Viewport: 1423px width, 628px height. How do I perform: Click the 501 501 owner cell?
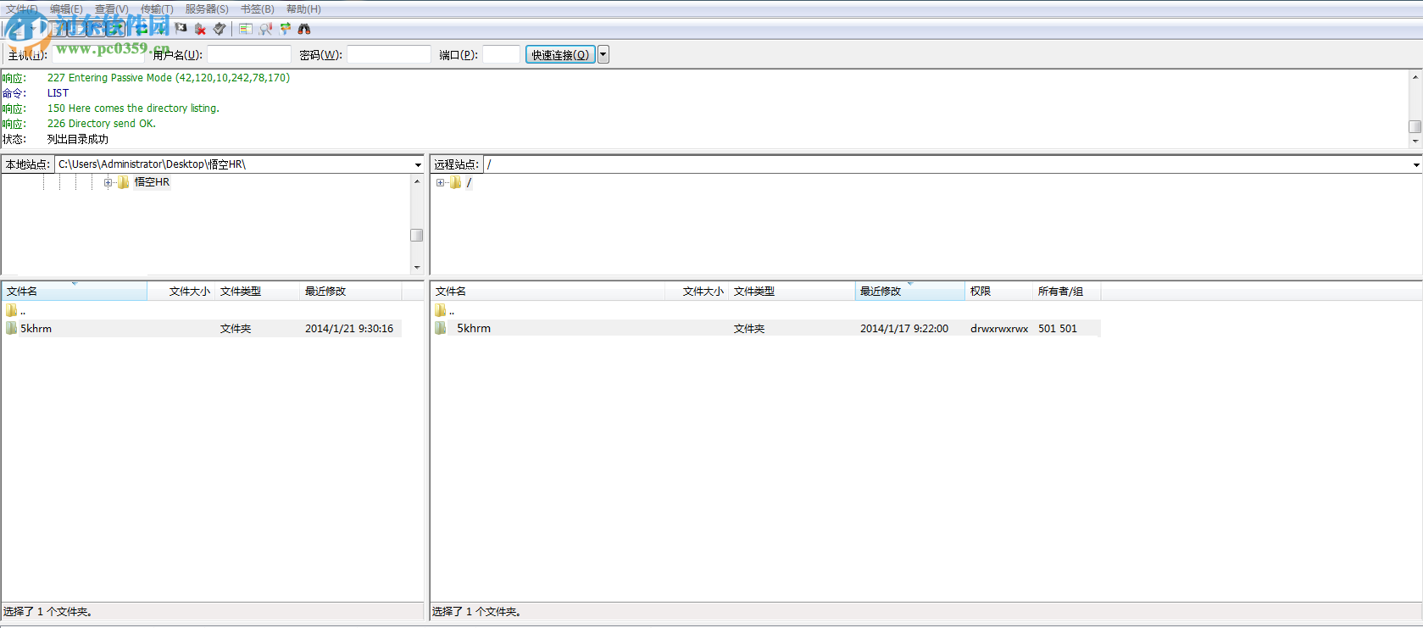coord(1058,329)
